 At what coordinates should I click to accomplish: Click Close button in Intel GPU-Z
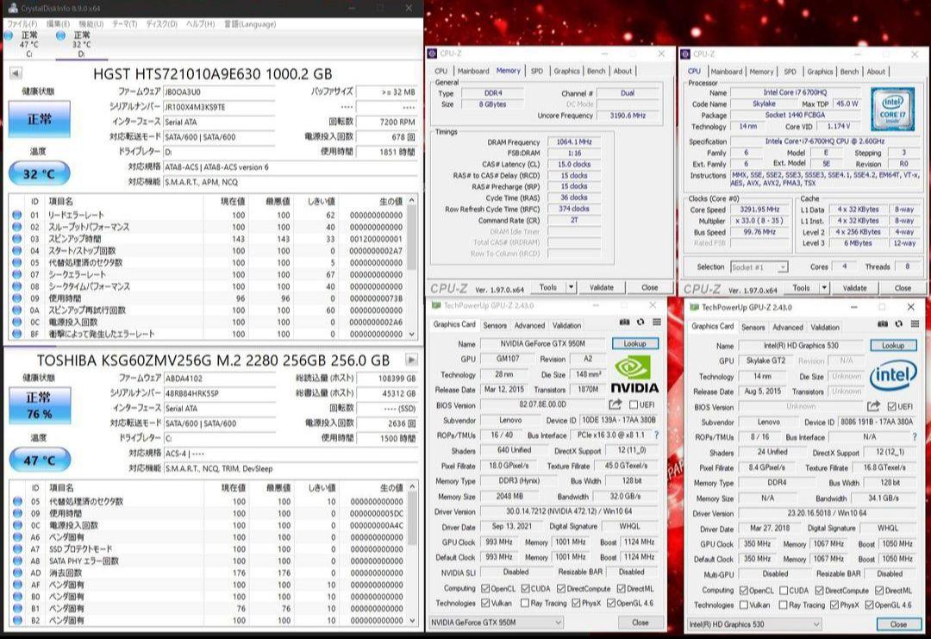897,624
